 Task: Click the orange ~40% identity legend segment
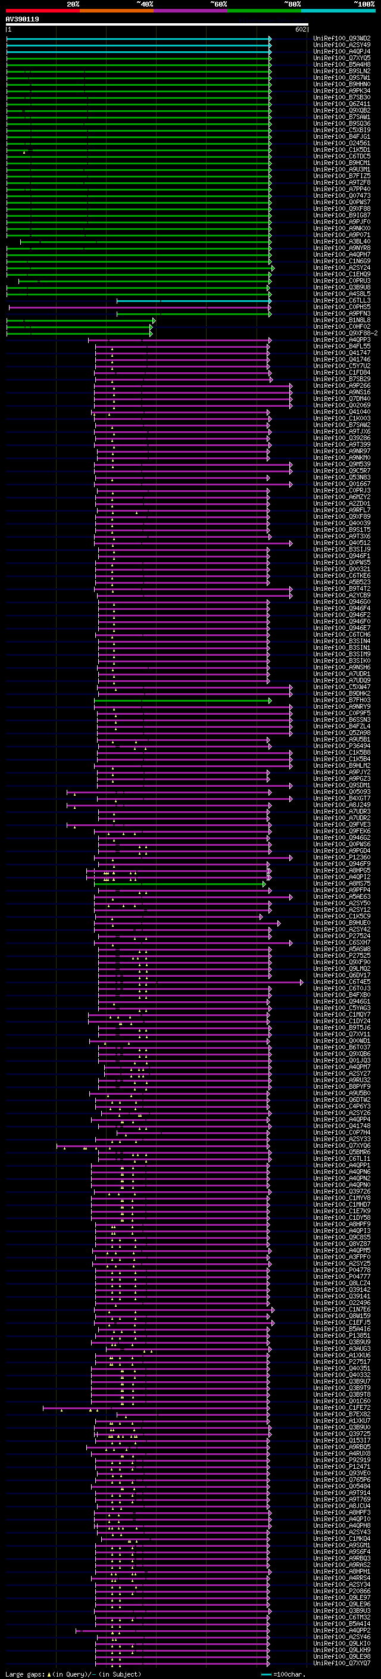117,11
